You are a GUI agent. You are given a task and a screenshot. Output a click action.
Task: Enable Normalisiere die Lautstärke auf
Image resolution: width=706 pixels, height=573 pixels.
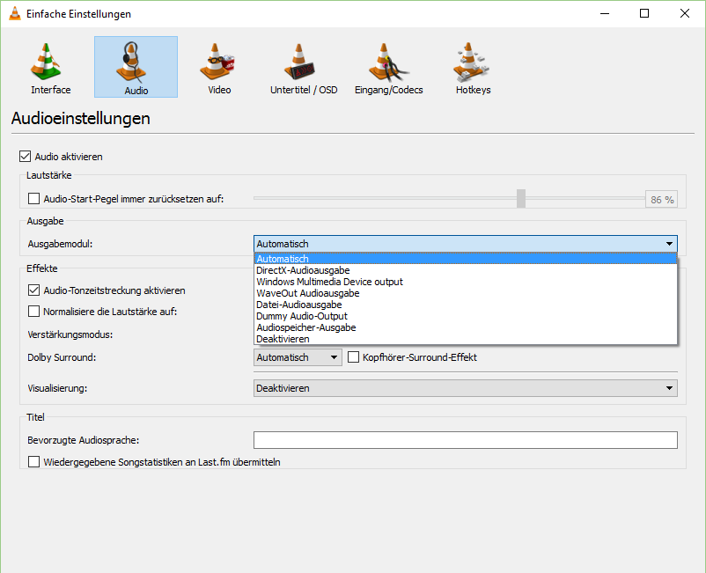coord(33,311)
